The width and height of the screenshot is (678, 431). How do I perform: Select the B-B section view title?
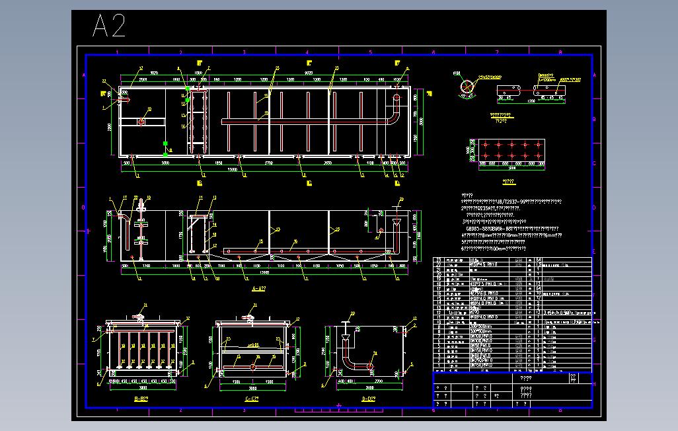(141, 399)
